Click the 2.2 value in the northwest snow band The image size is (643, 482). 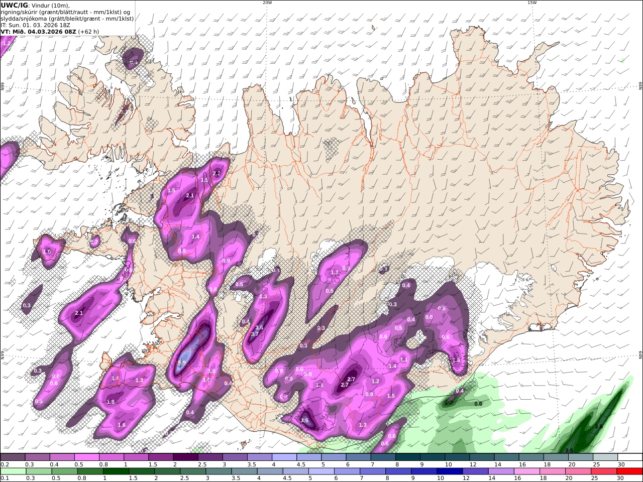click(x=217, y=173)
